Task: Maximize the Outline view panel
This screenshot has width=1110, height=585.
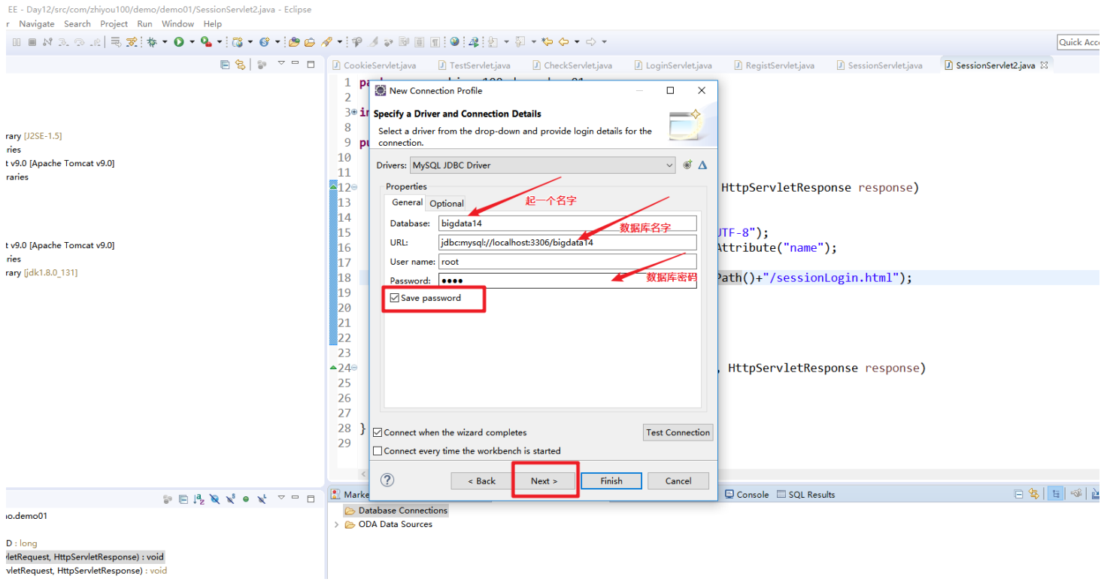Action: pyautogui.click(x=311, y=498)
